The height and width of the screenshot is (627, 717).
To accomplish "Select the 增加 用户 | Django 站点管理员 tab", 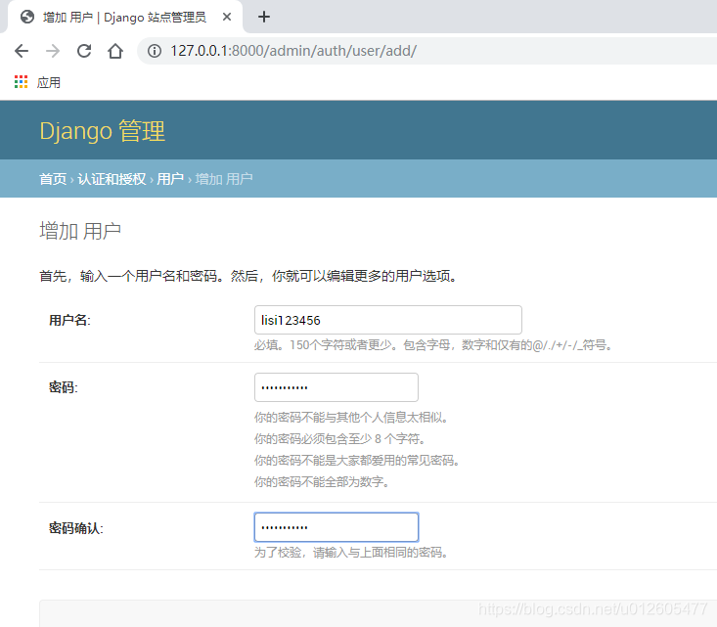I will click(x=125, y=17).
